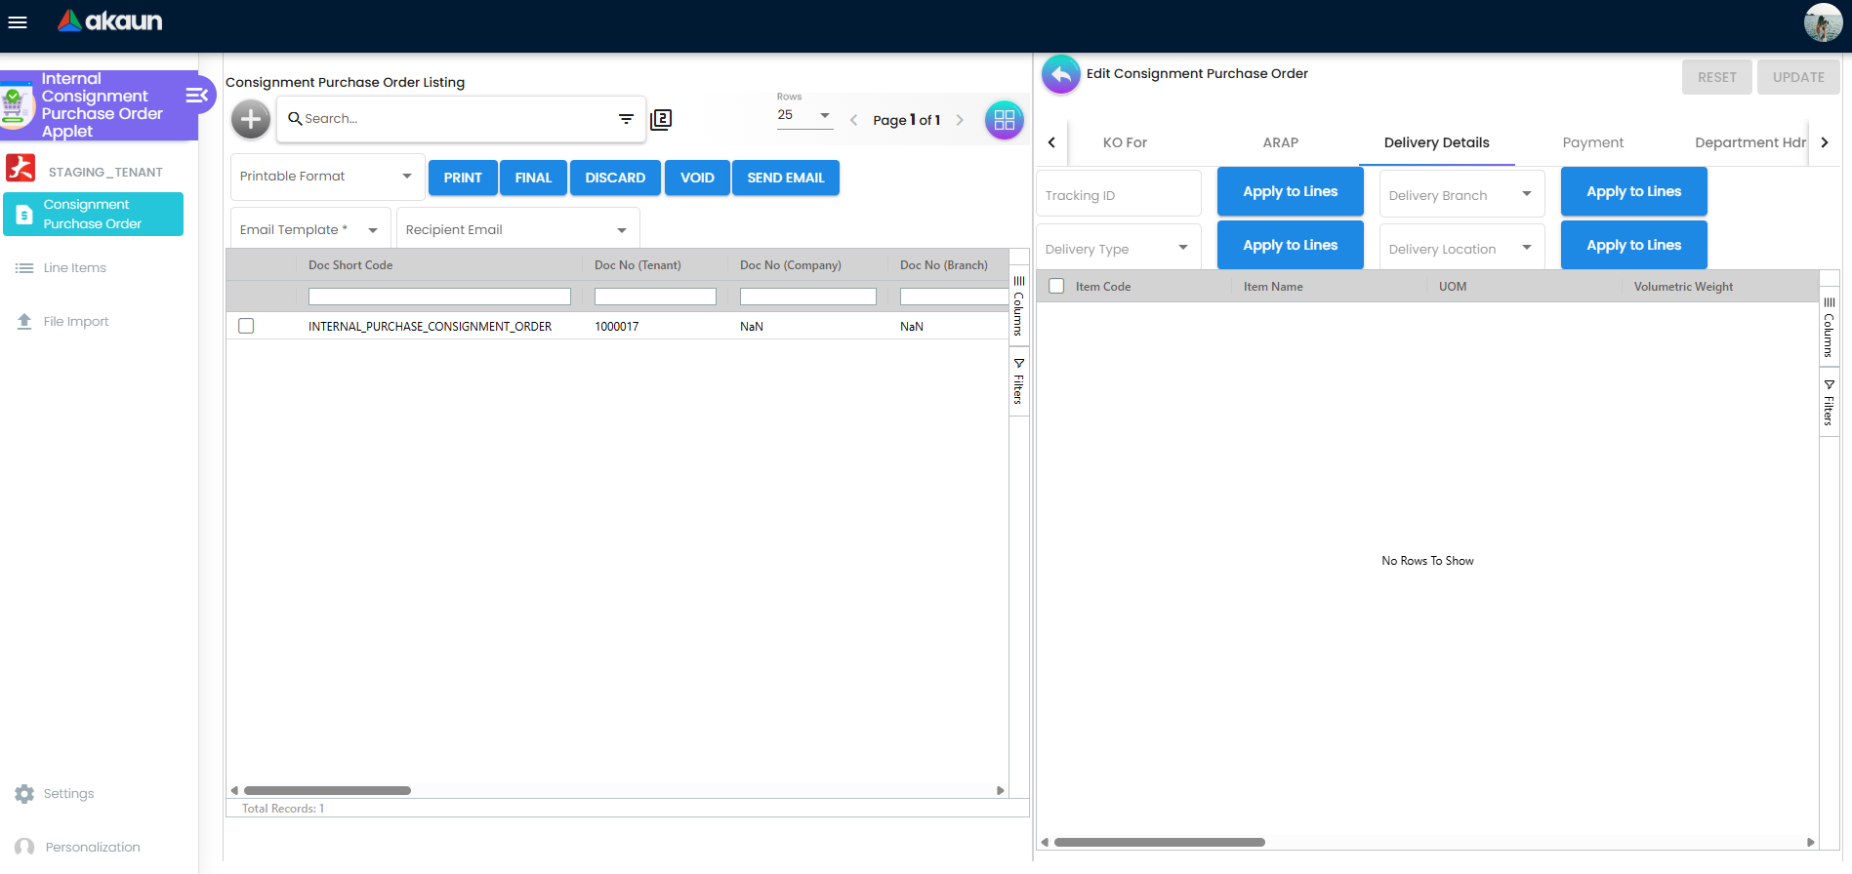
Task: Collapse the applet sidebar menu icon
Action: click(x=196, y=95)
